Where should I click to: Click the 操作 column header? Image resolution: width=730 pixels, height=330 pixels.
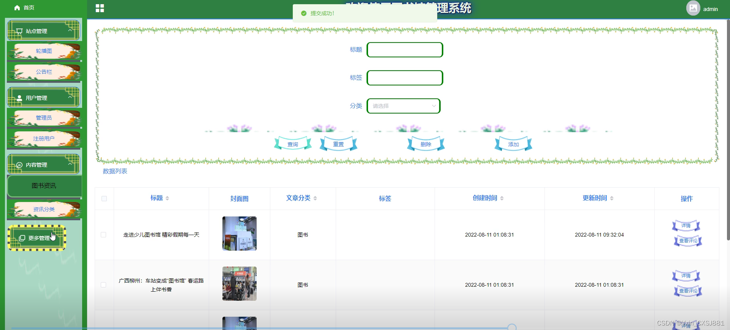point(687,199)
